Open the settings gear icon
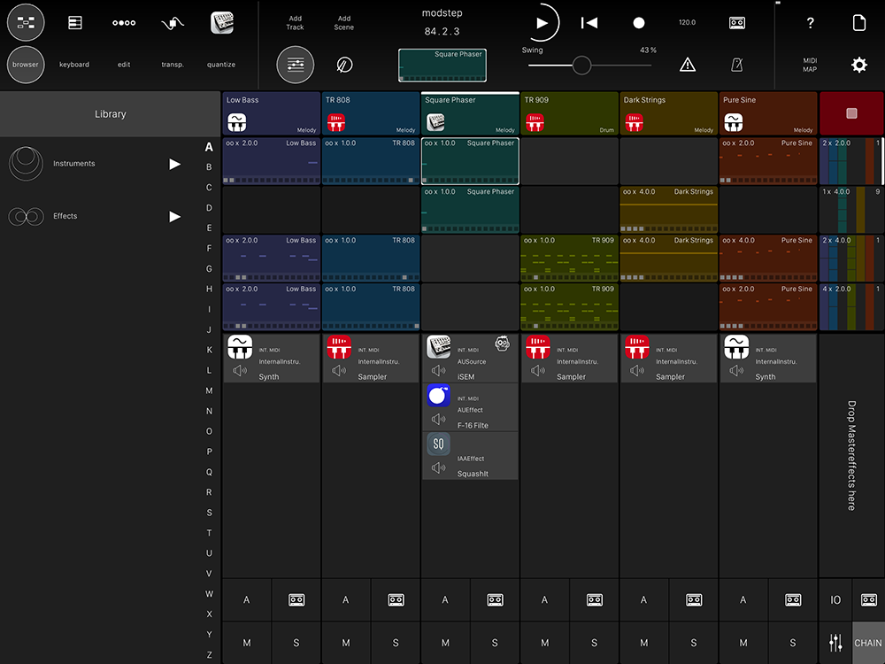 (858, 65)
